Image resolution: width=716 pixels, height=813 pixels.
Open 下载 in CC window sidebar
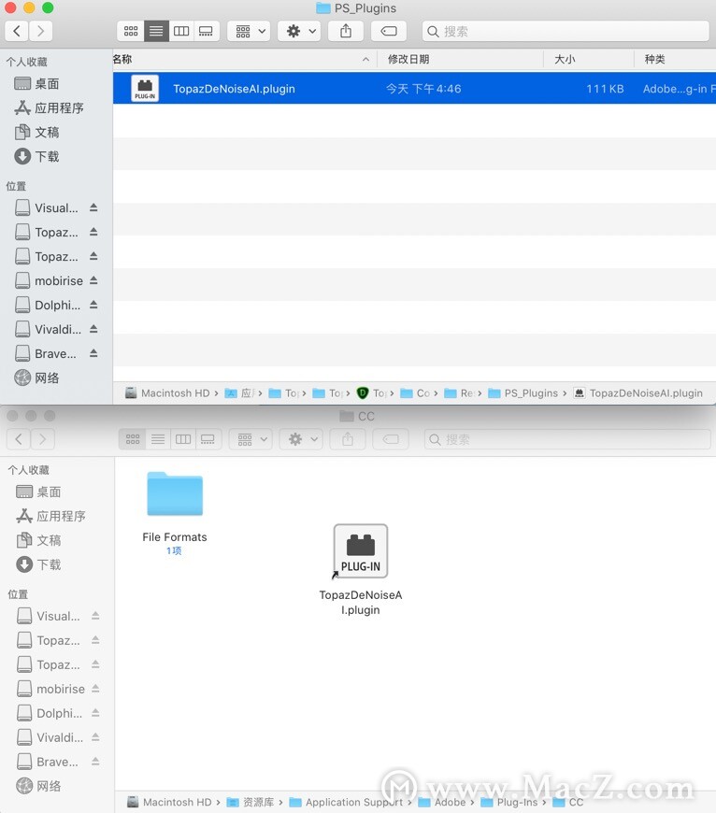[38, 564]
